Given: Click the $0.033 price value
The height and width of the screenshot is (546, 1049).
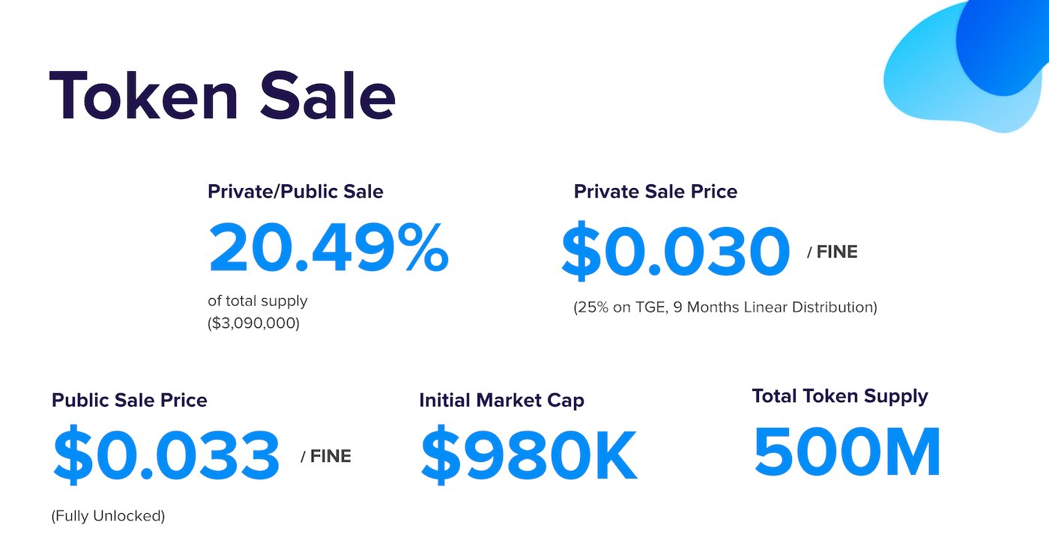Looking at the screenshot, I should click(x=166, y=456).
